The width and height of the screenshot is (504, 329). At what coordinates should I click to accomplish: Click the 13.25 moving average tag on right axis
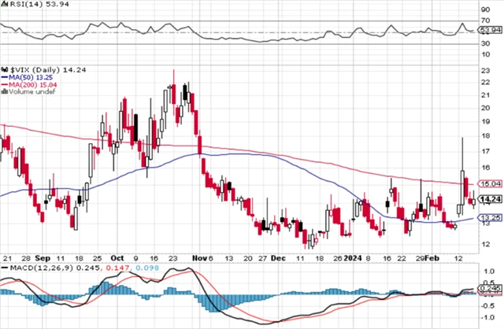point(488,217)
